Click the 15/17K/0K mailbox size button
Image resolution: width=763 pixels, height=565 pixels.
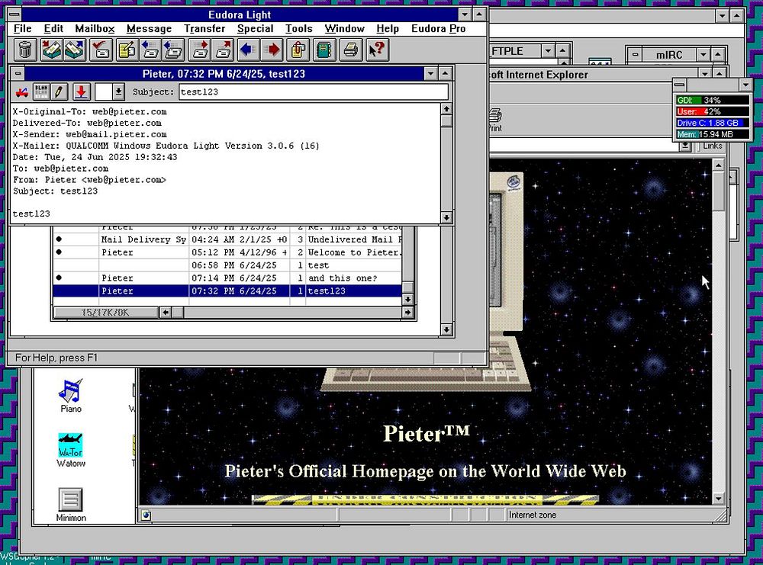coord(105,312)
